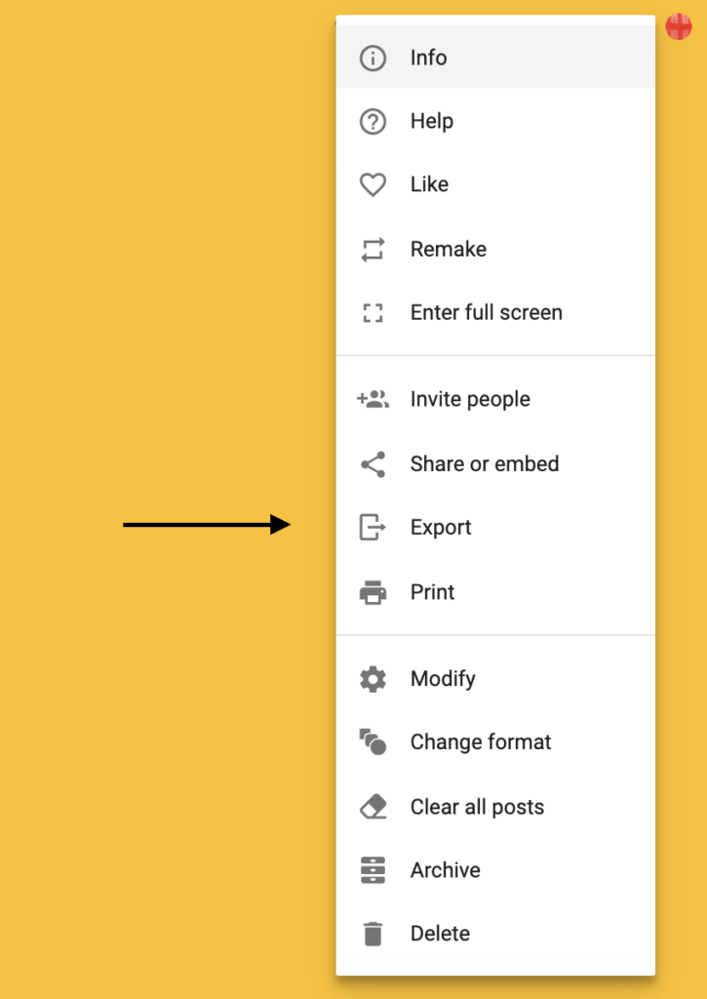Choose Change format menu text
The width and height of the screenshot is (707, 999).
coord(481,742)
